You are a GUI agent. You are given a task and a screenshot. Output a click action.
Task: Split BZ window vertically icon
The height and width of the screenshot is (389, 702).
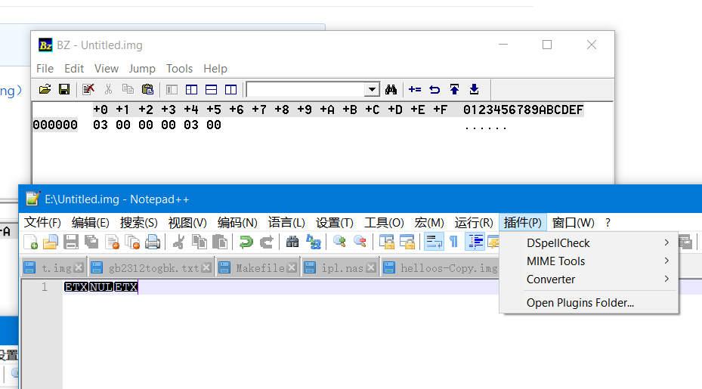pyautogui.click(x=231, y=90)
